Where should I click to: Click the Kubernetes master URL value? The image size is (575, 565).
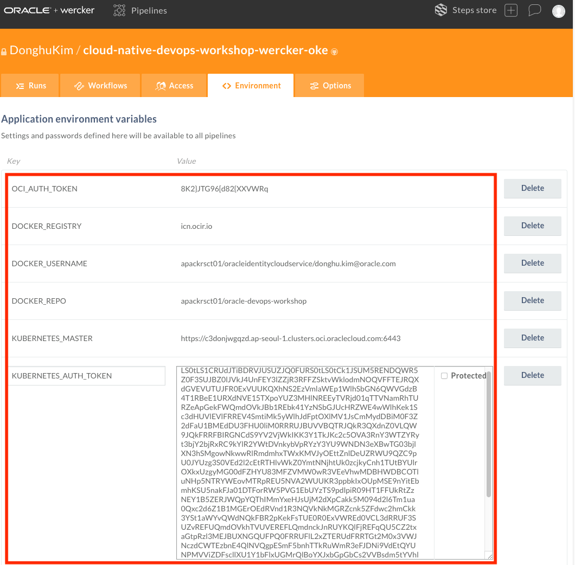click(290, 338)
